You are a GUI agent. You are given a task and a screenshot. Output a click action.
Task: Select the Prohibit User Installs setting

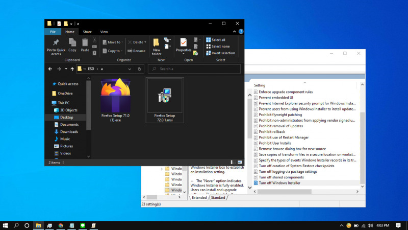coord(275,143)
